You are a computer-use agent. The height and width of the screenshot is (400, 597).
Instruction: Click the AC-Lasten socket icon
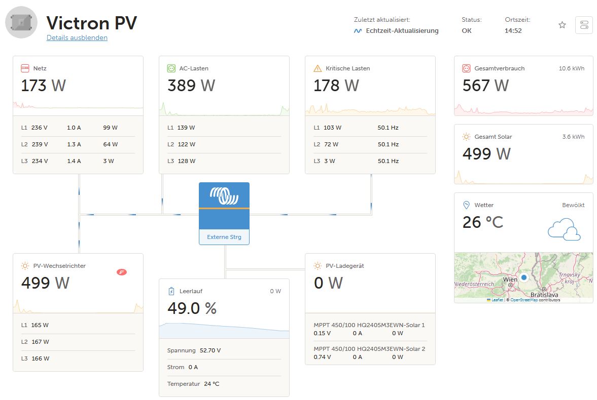coord(171,68)
